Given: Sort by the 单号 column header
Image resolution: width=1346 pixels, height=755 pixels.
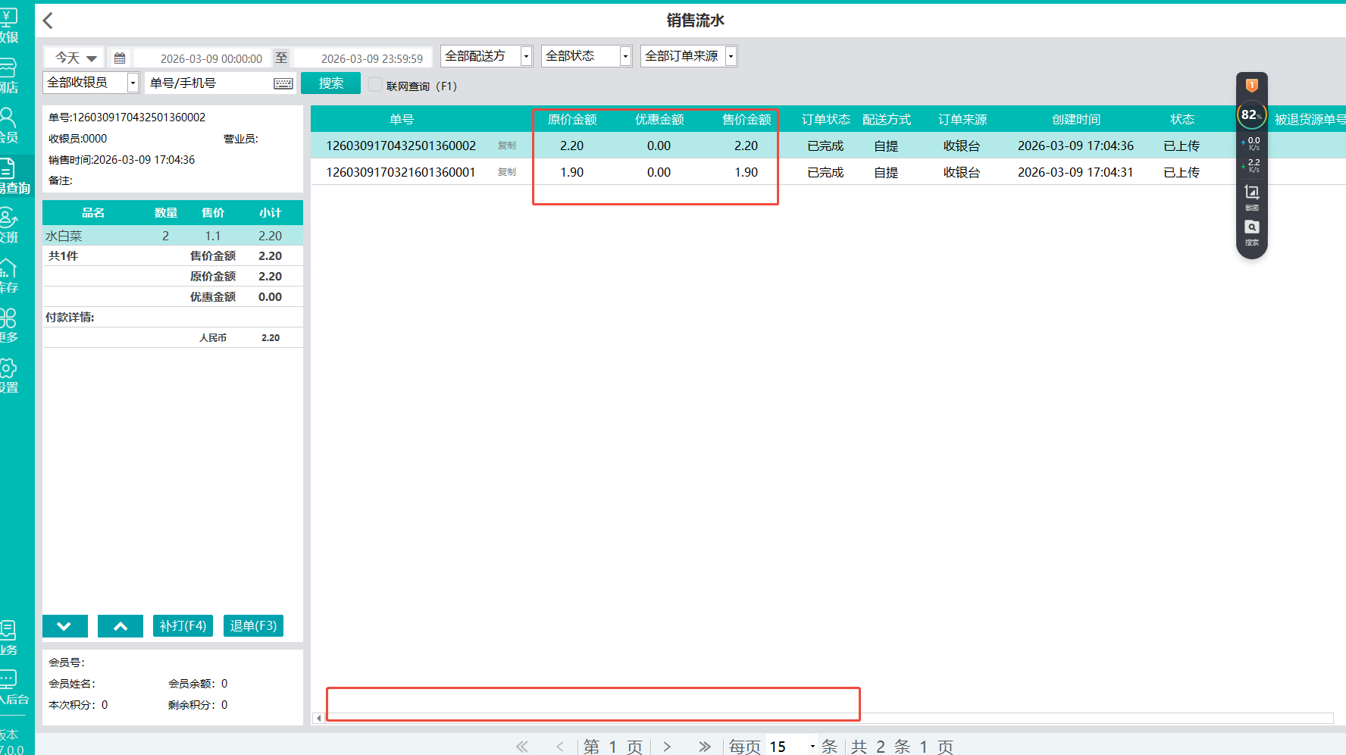Looking at the screenshot, I should [x=402, y=119].
